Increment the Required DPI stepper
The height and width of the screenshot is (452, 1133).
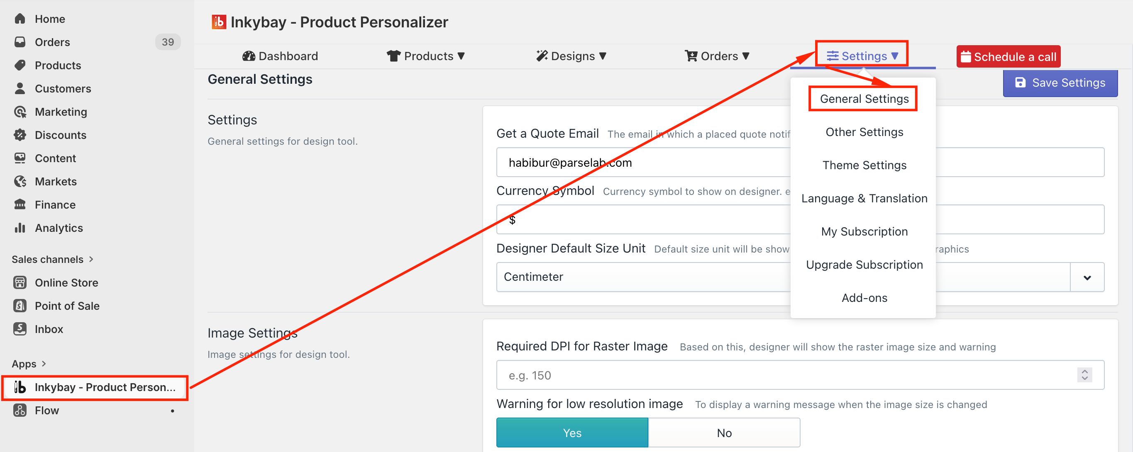click(x=1084, y=371)
